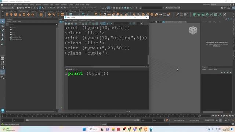The height and width of the screenshot is (132, 235).
Task: Open the viewport ACES color space dropdown
Action: 176,22
